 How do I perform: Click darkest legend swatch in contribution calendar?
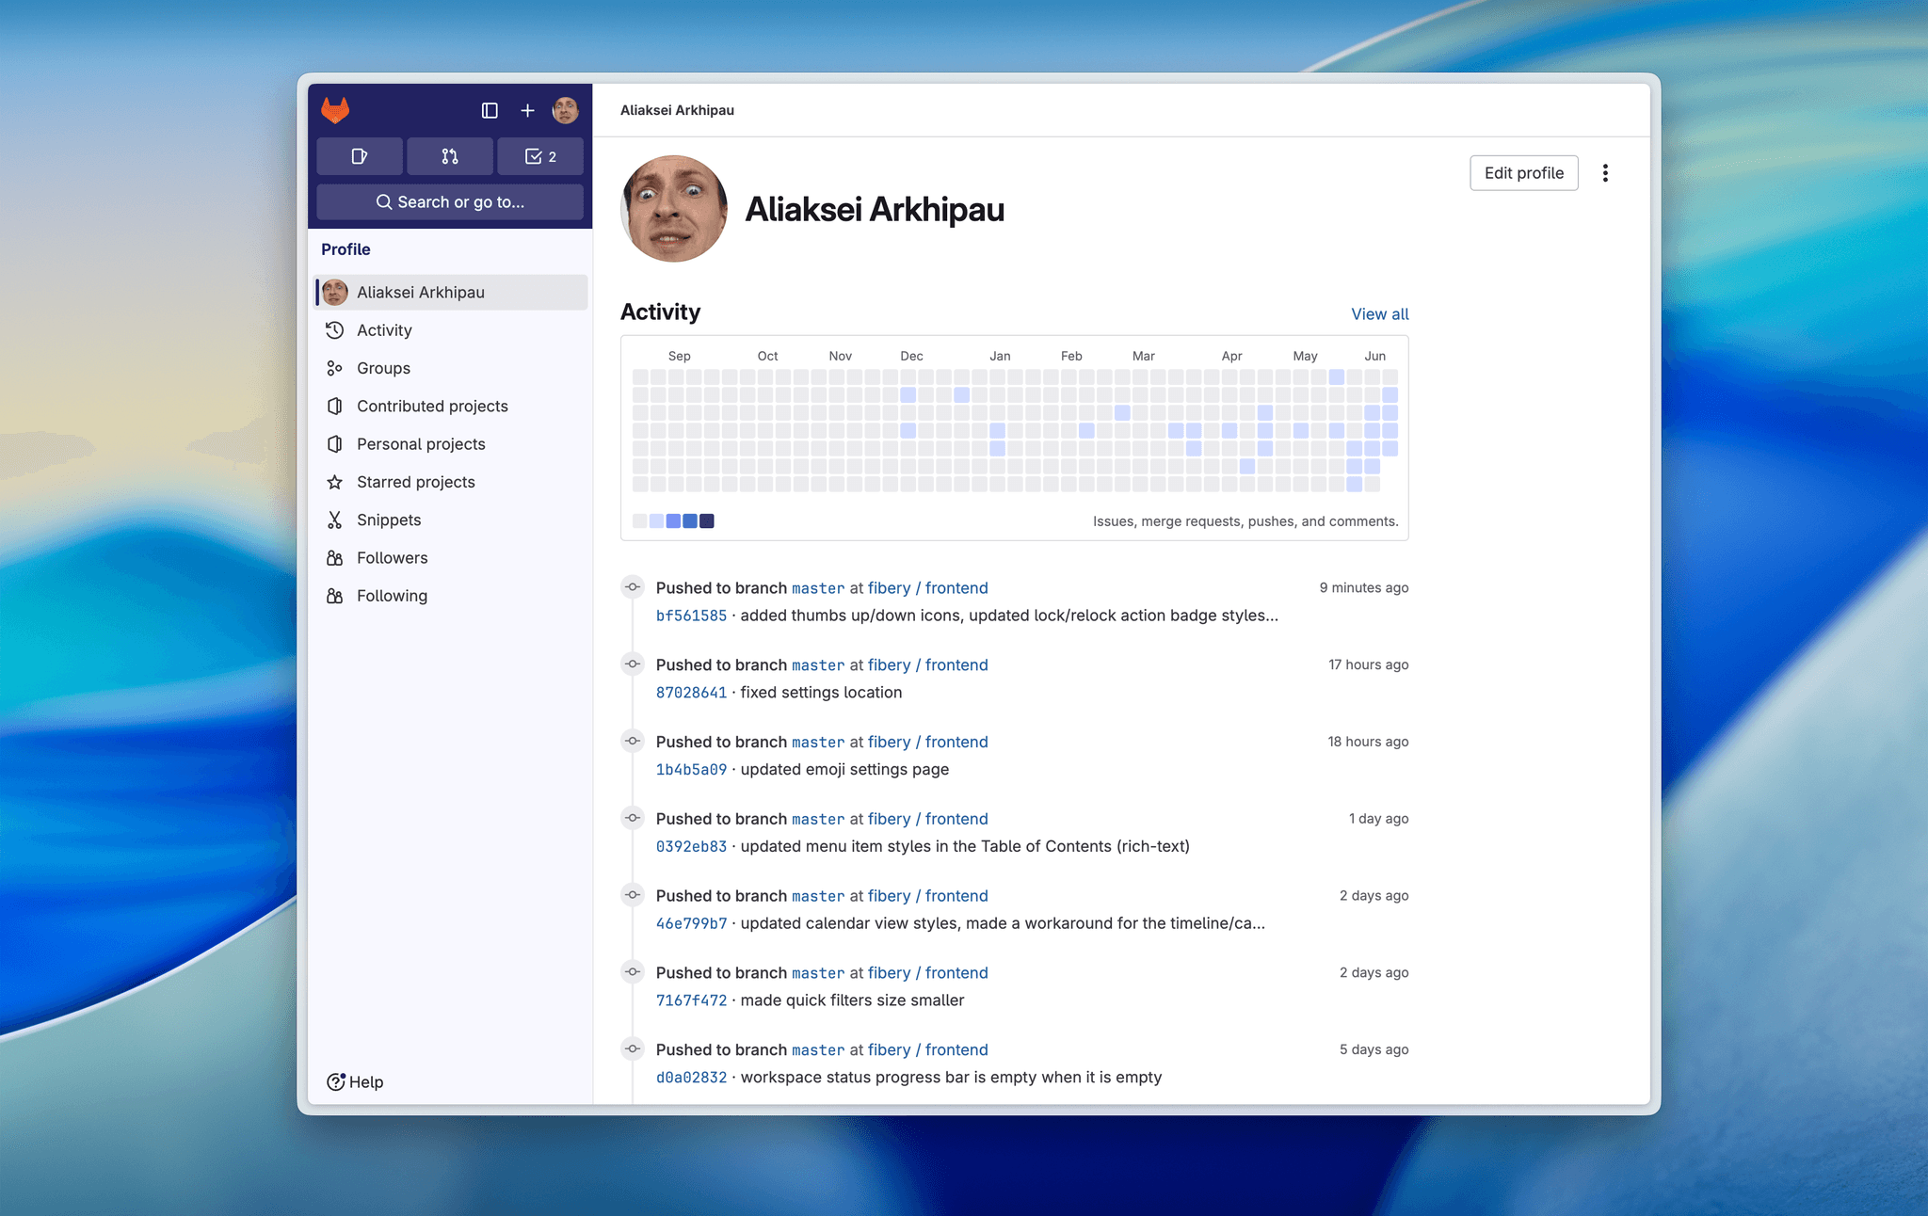click(x=707, y=521)
